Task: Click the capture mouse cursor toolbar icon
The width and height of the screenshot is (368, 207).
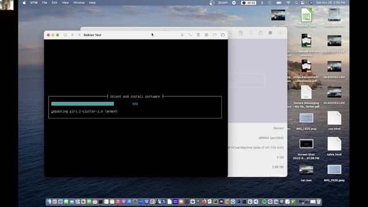Action: click(x=182, y=35)
